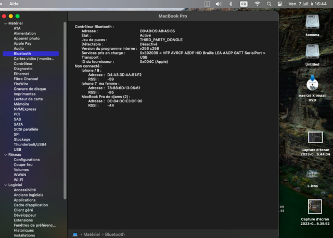
Task: Select ATA in the sidebar
Action: pyautogui.click(x=17, y=29)
